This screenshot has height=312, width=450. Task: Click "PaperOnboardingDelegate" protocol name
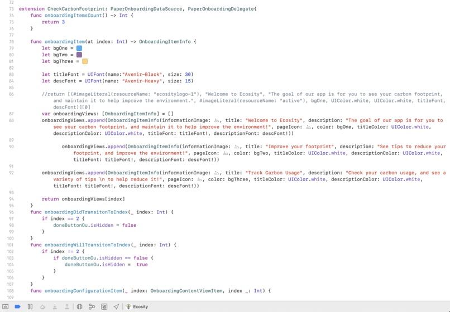click(x=221, y=9)
